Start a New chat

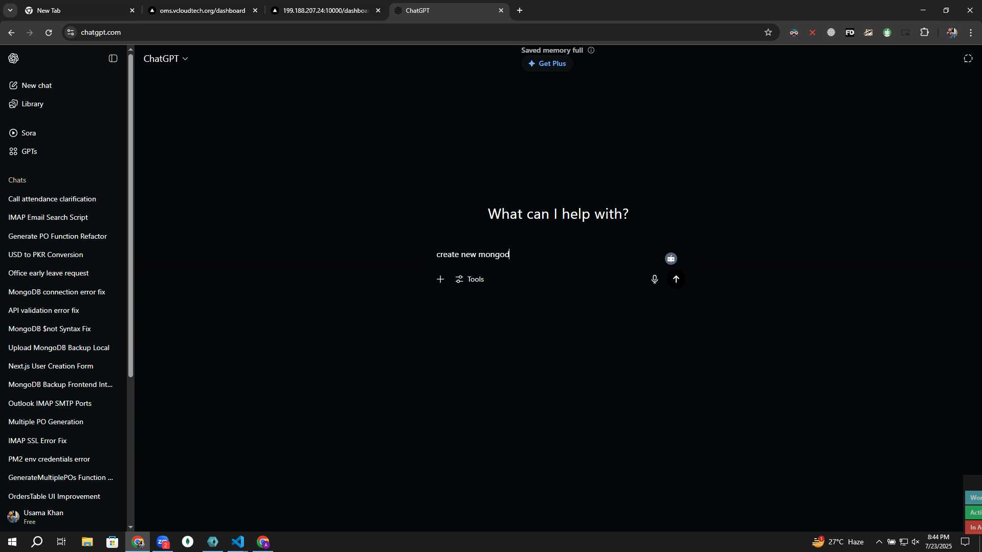[x=31, y=85]
